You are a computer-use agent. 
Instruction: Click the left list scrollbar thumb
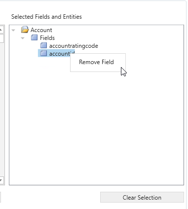click(x=1, y=38)
